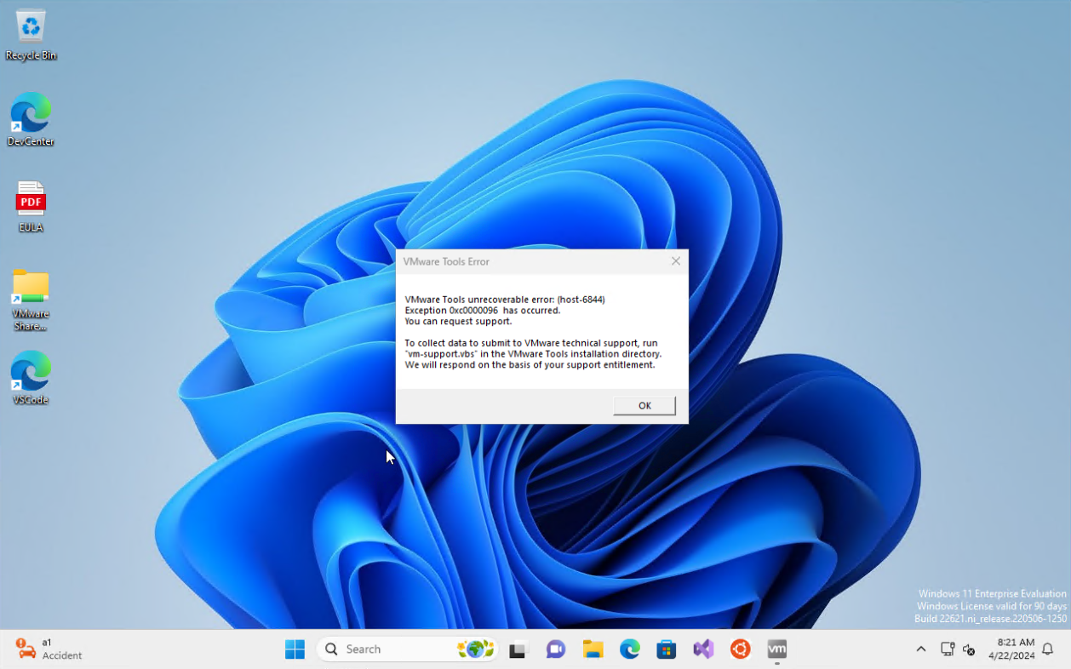The width and height of the screenshot is (1071, 669).
Task: Open Task View from the taskbar
Action: point(518,649)
